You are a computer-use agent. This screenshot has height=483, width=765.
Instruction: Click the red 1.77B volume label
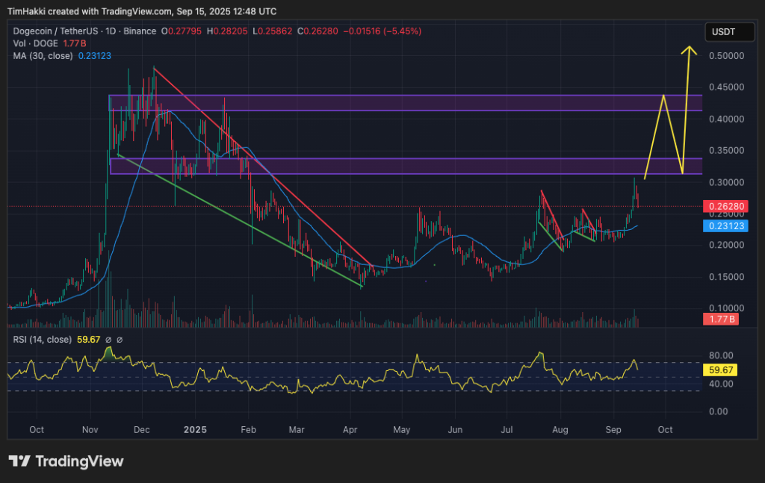pyautogui.click(x=722, y=319)
